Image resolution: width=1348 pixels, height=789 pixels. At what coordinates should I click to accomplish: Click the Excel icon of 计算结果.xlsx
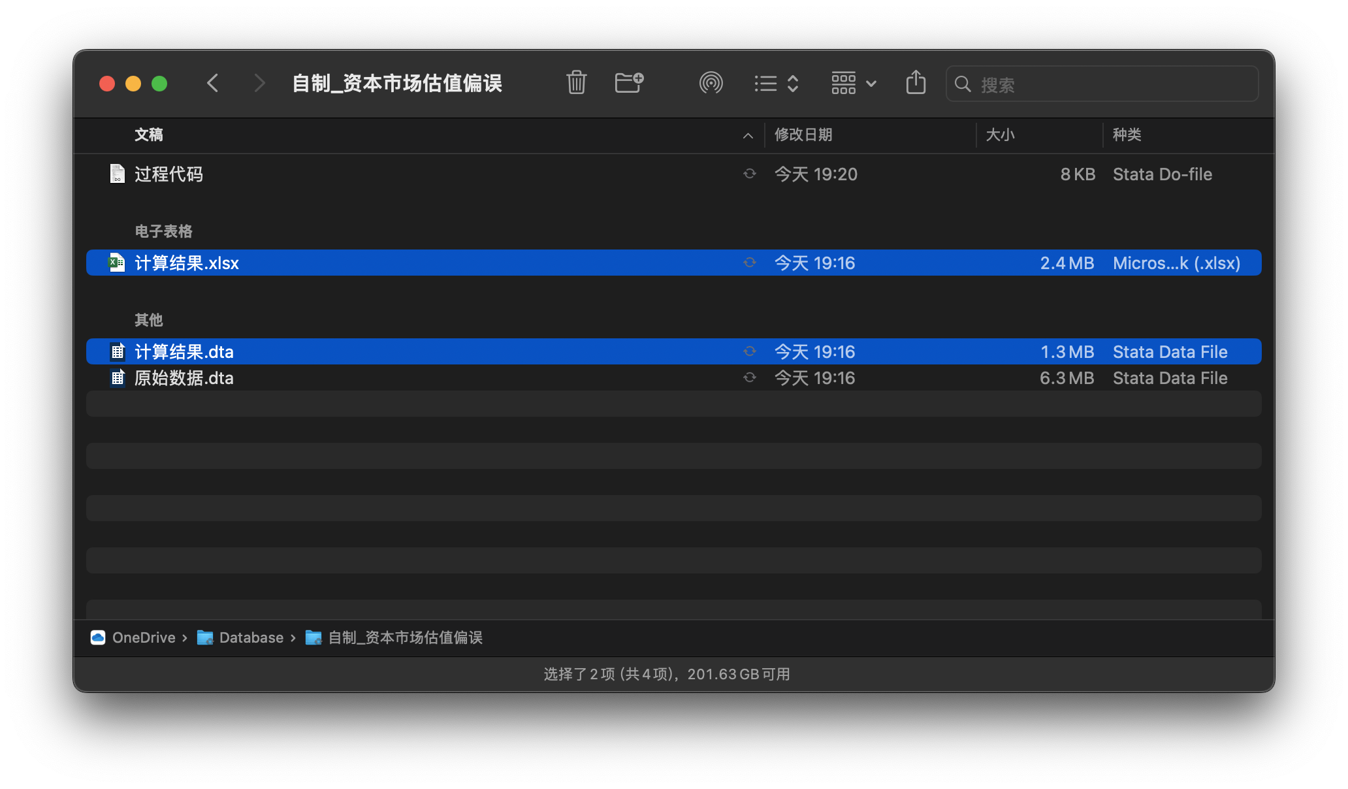click(117, 263)
